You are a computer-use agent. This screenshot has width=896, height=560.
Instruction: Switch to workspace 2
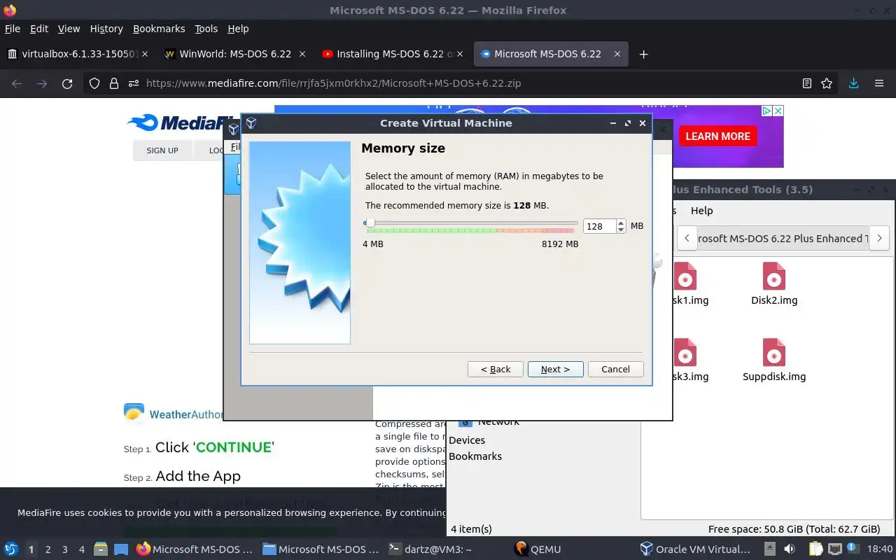point(48,549)
